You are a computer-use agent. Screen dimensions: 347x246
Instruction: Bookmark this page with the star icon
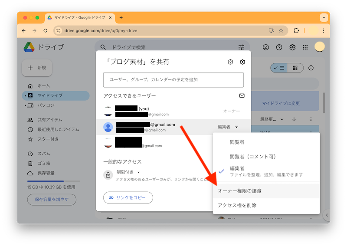tap(281, 30)
